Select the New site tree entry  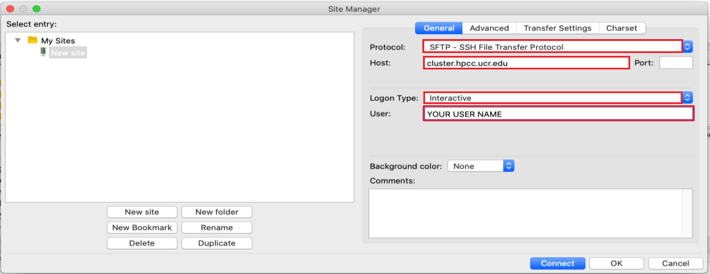pos(68,53)
